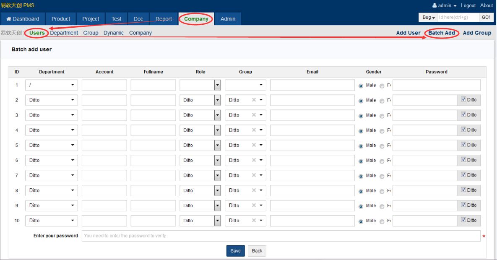Open the Dashboard home tab

(x=23, y=19)
